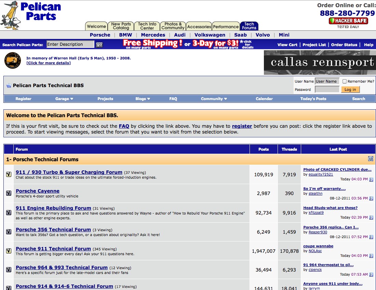The image size is (376, 290).
Task: Click the Hacker Safe badge
Action: pos(348,21)
